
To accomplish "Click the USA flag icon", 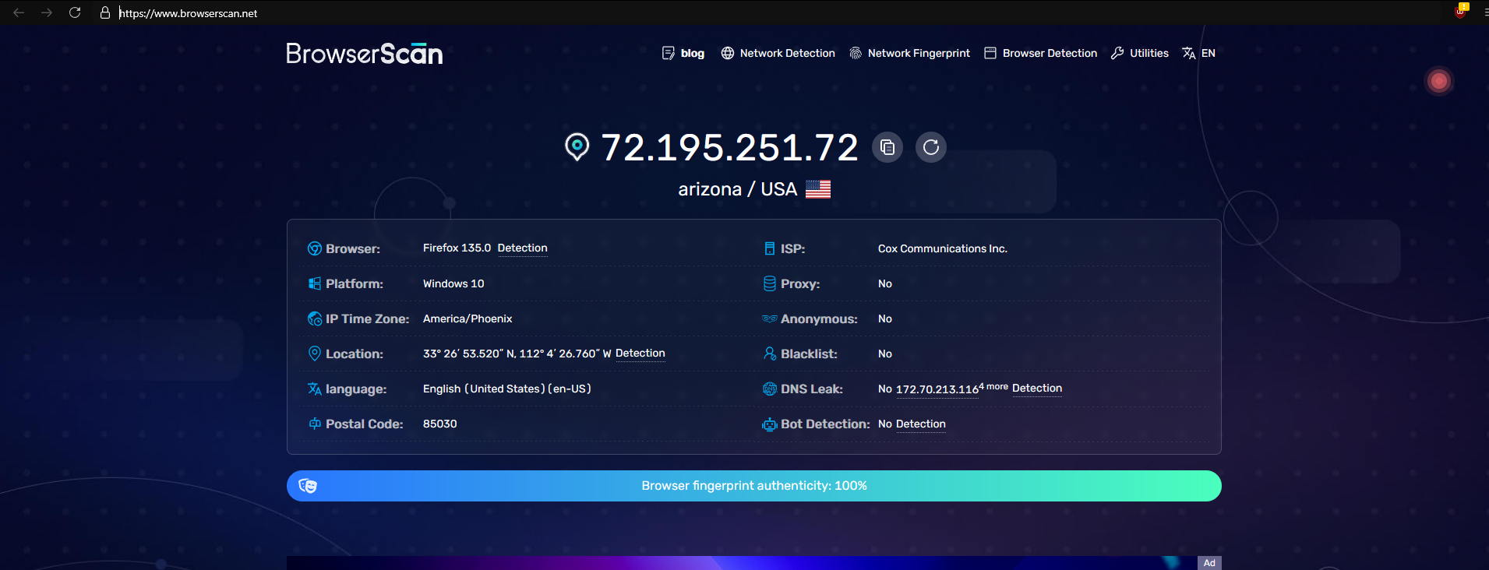I will coord(818,189).
